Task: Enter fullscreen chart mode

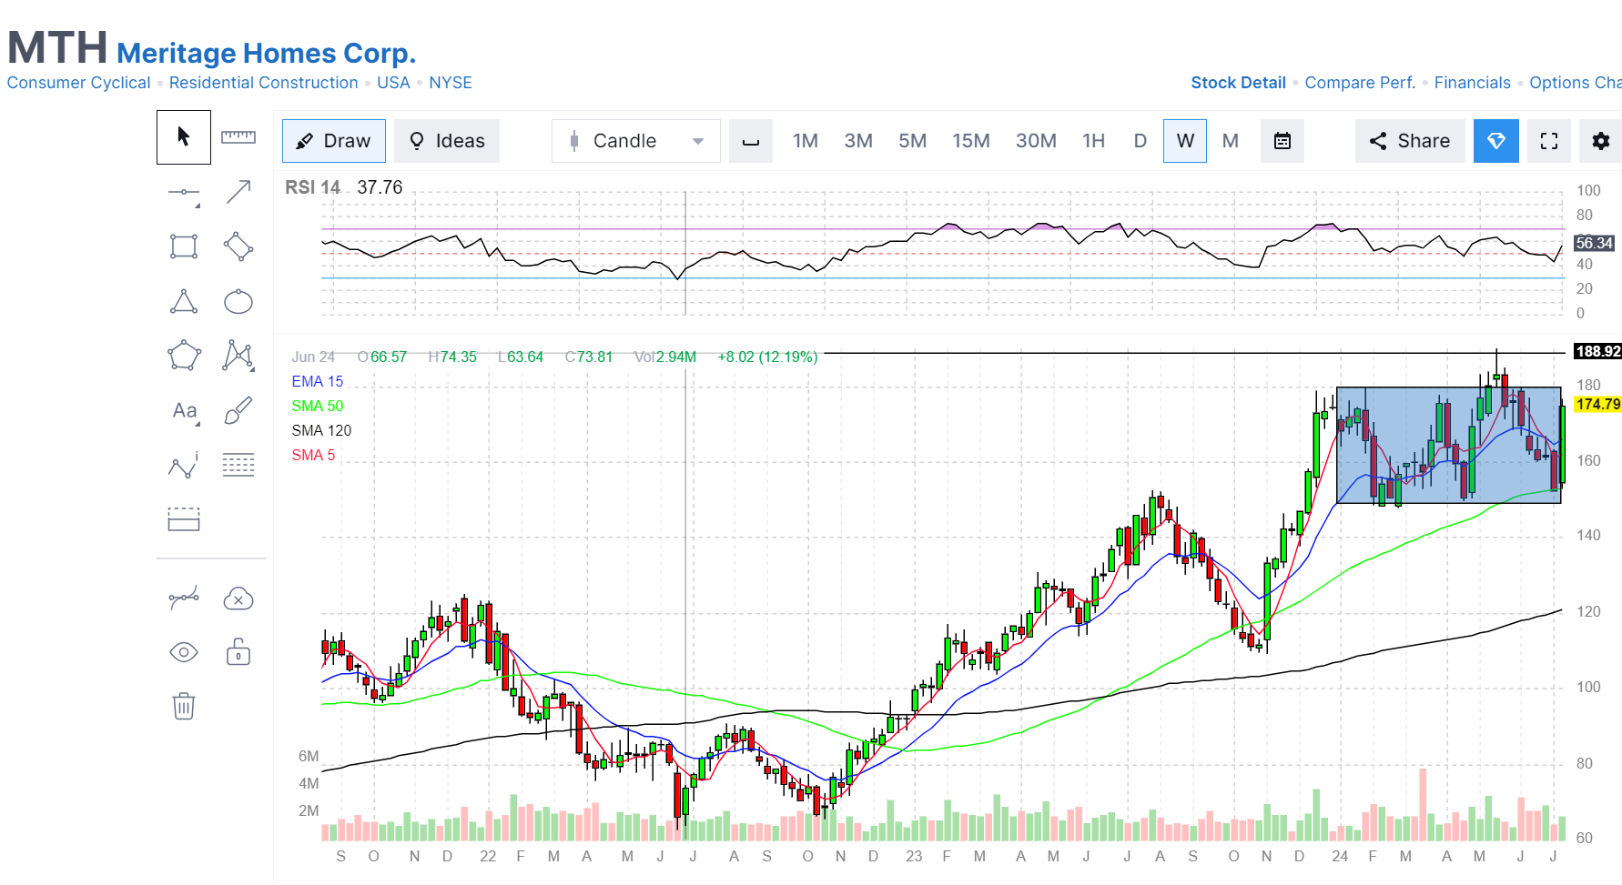Action: coord(1549,141)
